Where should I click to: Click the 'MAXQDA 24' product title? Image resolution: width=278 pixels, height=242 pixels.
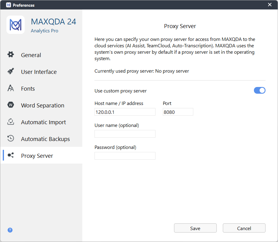pyautogui.click(x=54, y=22)
